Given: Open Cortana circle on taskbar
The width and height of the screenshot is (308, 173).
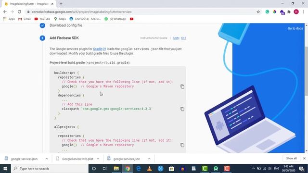Looking at the screenshot, I should point(94,169).
